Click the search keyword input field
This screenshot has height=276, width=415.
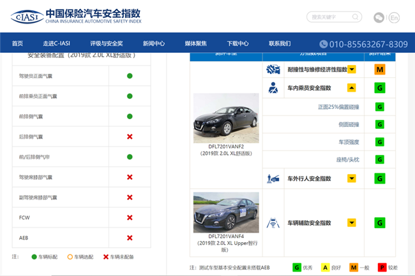pos(335,17)
